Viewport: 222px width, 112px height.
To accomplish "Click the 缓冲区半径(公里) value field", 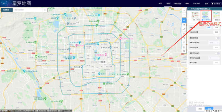I will [214, 58].
